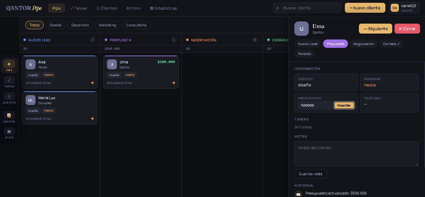Click the Maria Luz avatar on her card
Screen dimensions: 425x197
31,100
